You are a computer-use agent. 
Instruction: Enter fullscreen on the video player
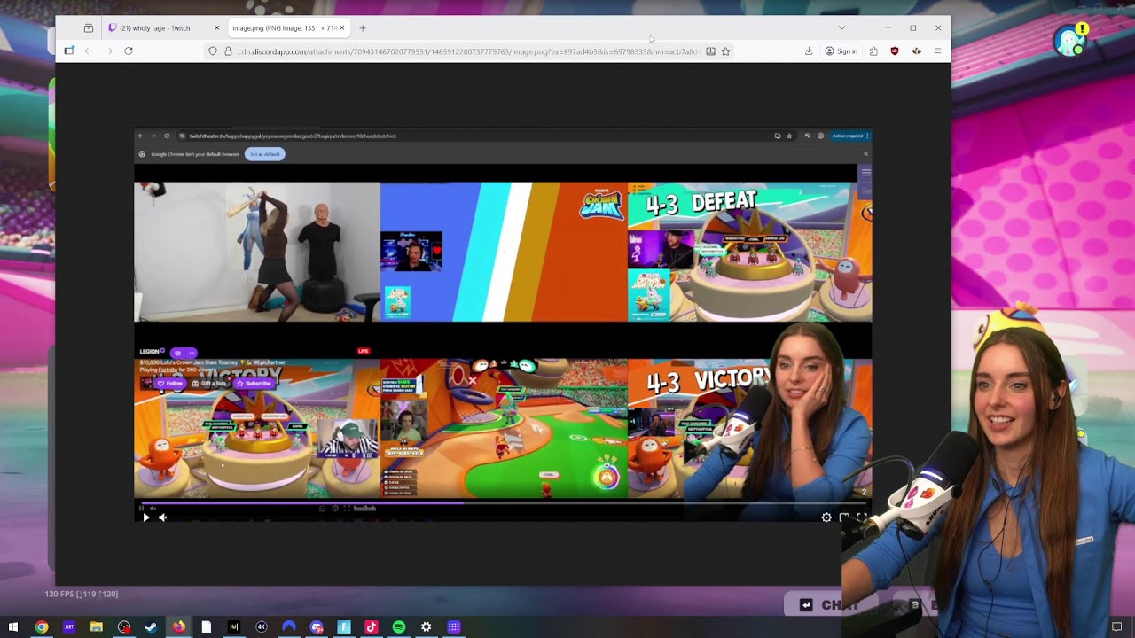tap(861, 517)
